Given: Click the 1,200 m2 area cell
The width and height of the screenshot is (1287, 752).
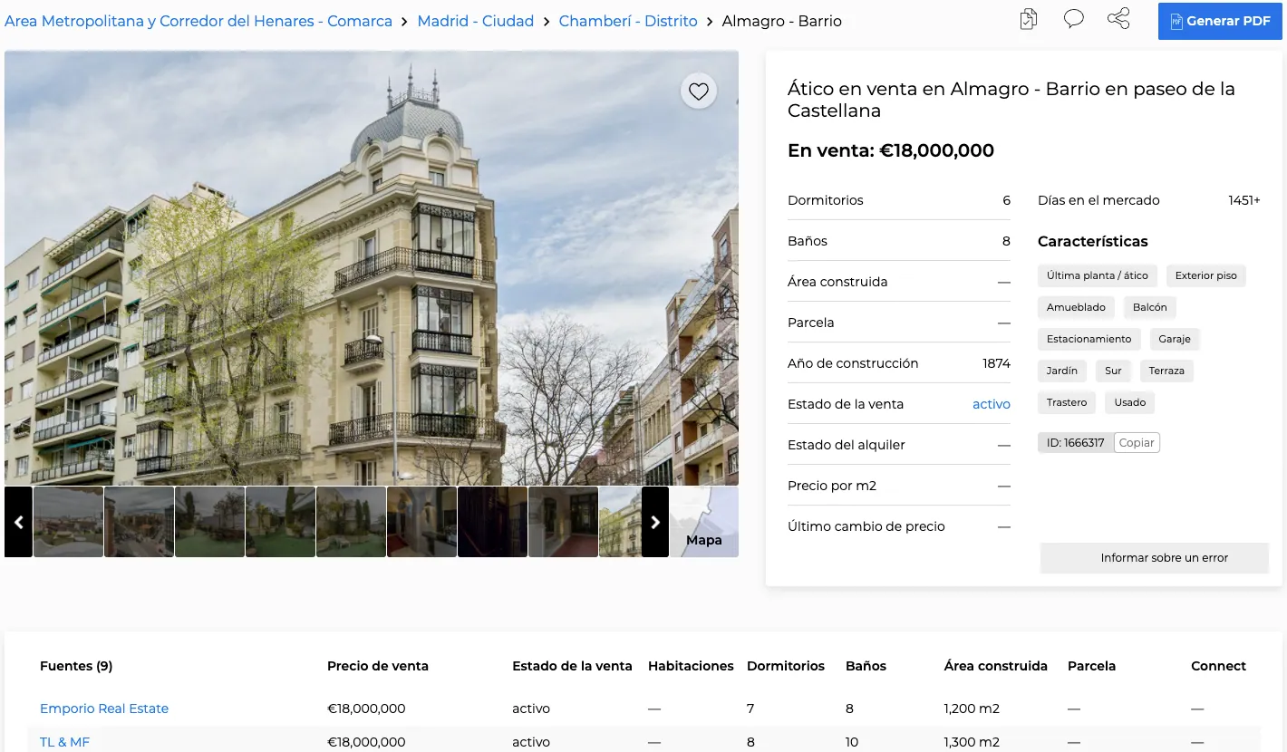Looking at the screenshot, I should [972, 709].
